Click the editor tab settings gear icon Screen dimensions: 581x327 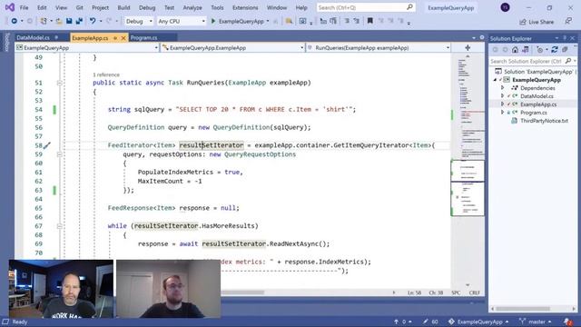click(x=482, y=37)
